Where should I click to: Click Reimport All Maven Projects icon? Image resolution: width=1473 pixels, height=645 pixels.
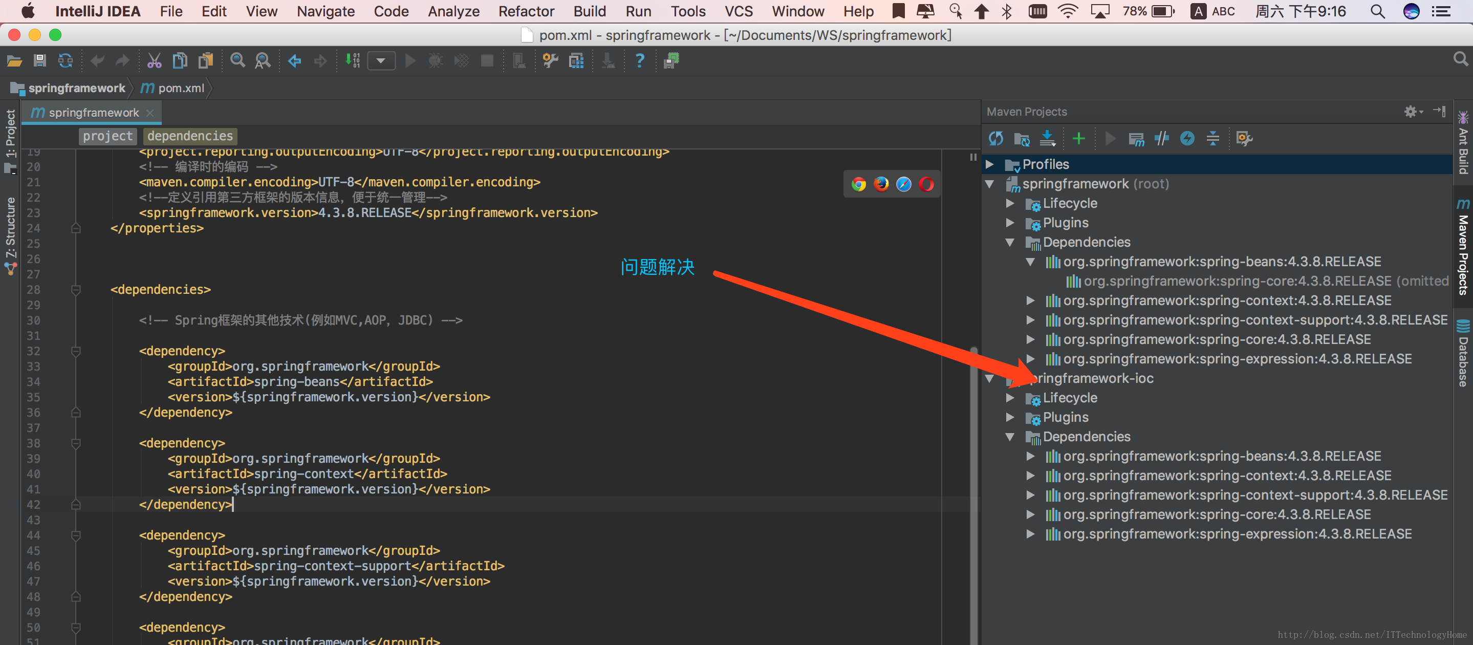996,138
